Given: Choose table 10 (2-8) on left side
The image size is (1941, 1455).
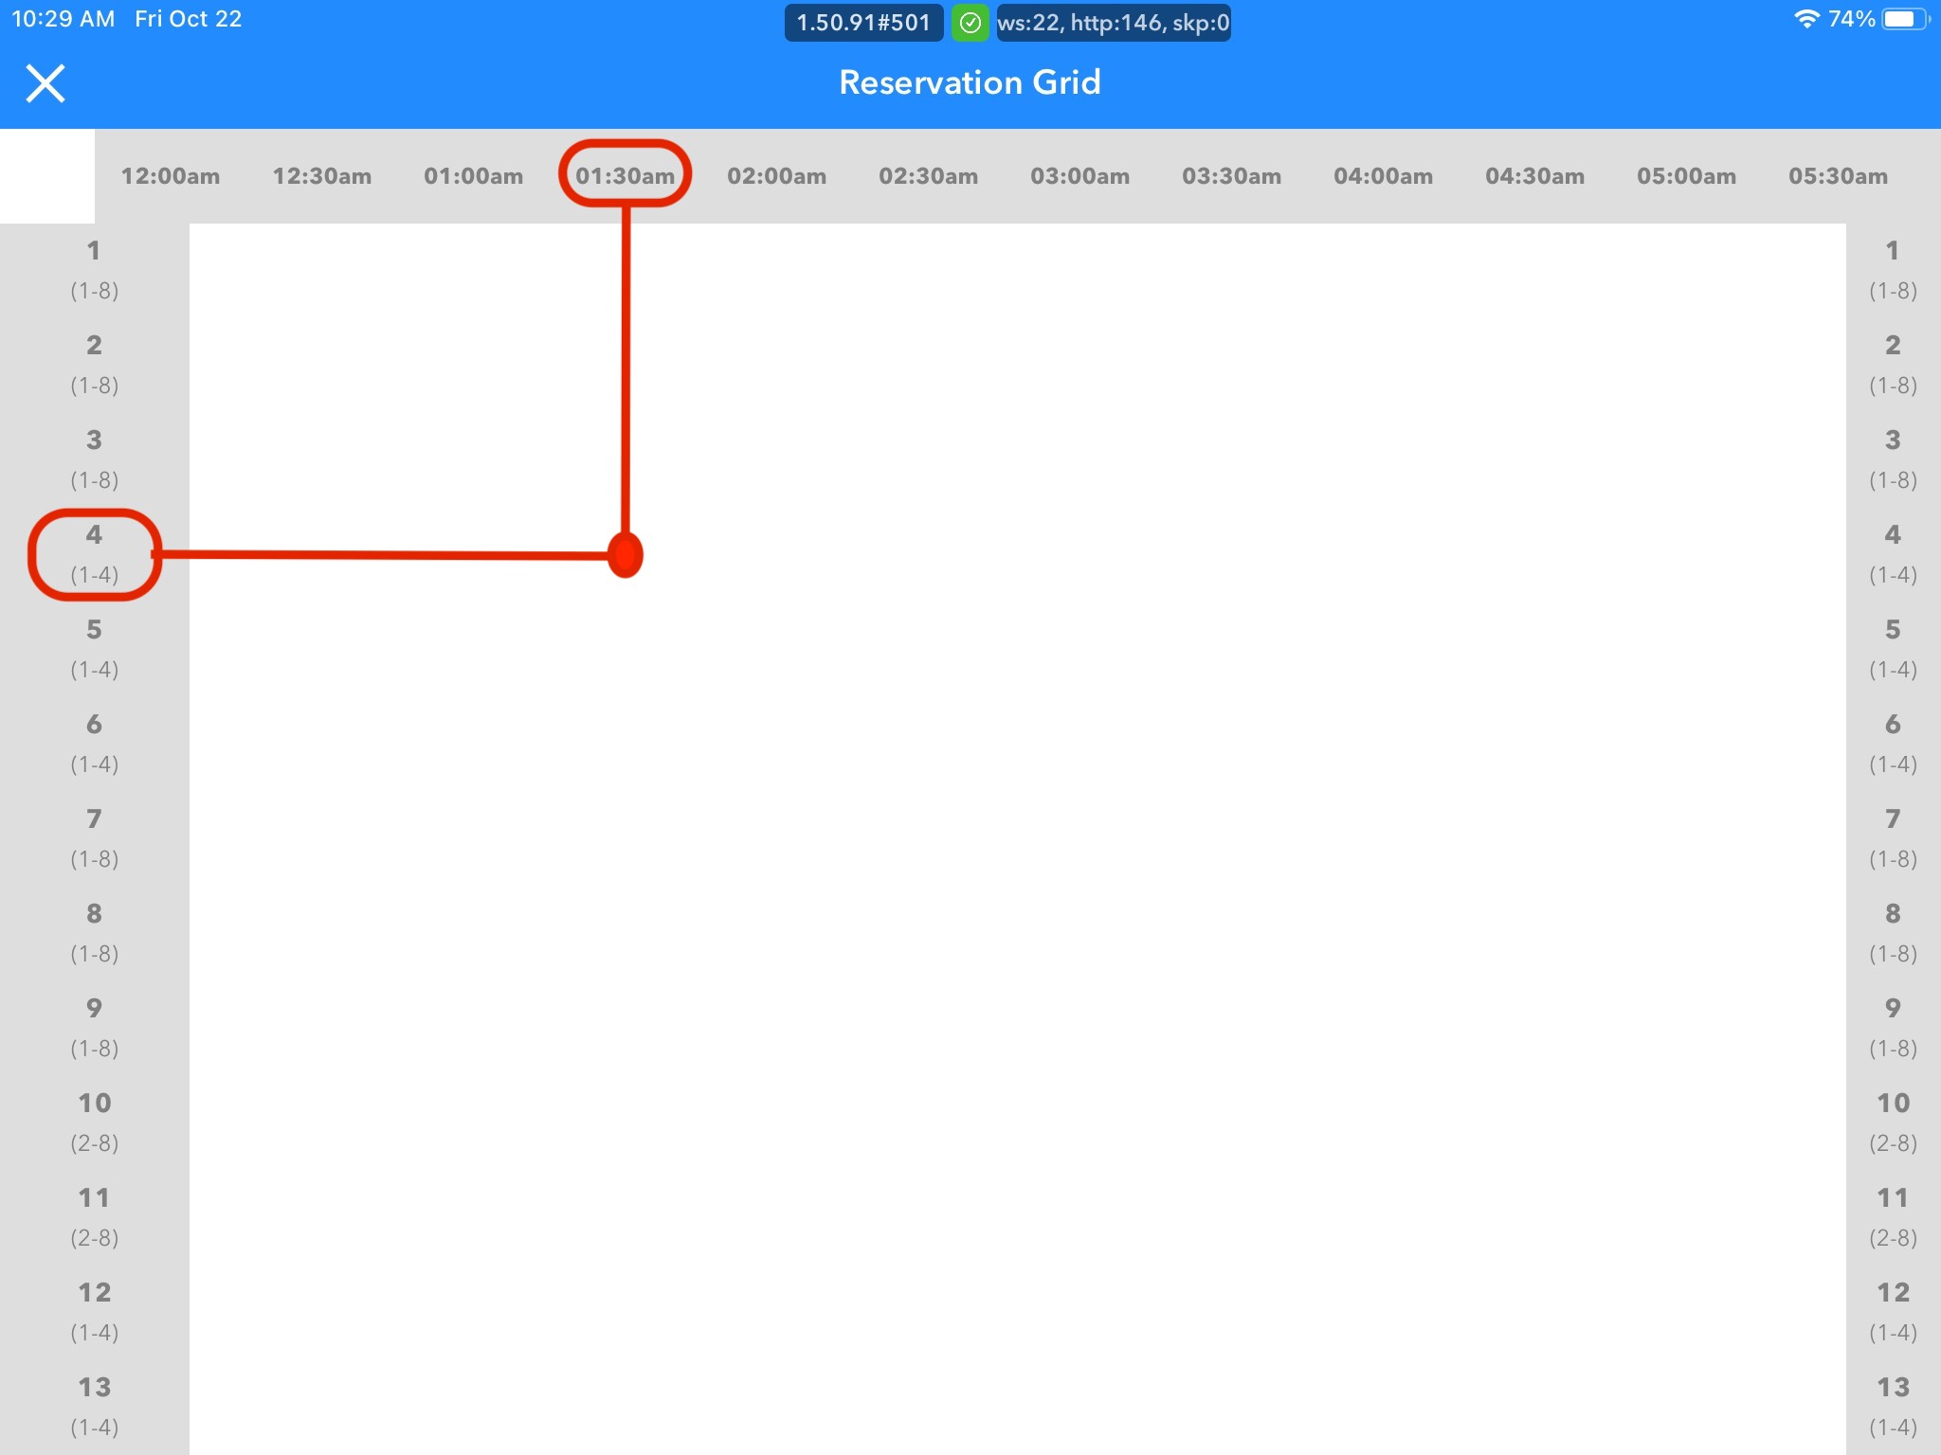Looking at the screenshot, I should pos(94,1123).
